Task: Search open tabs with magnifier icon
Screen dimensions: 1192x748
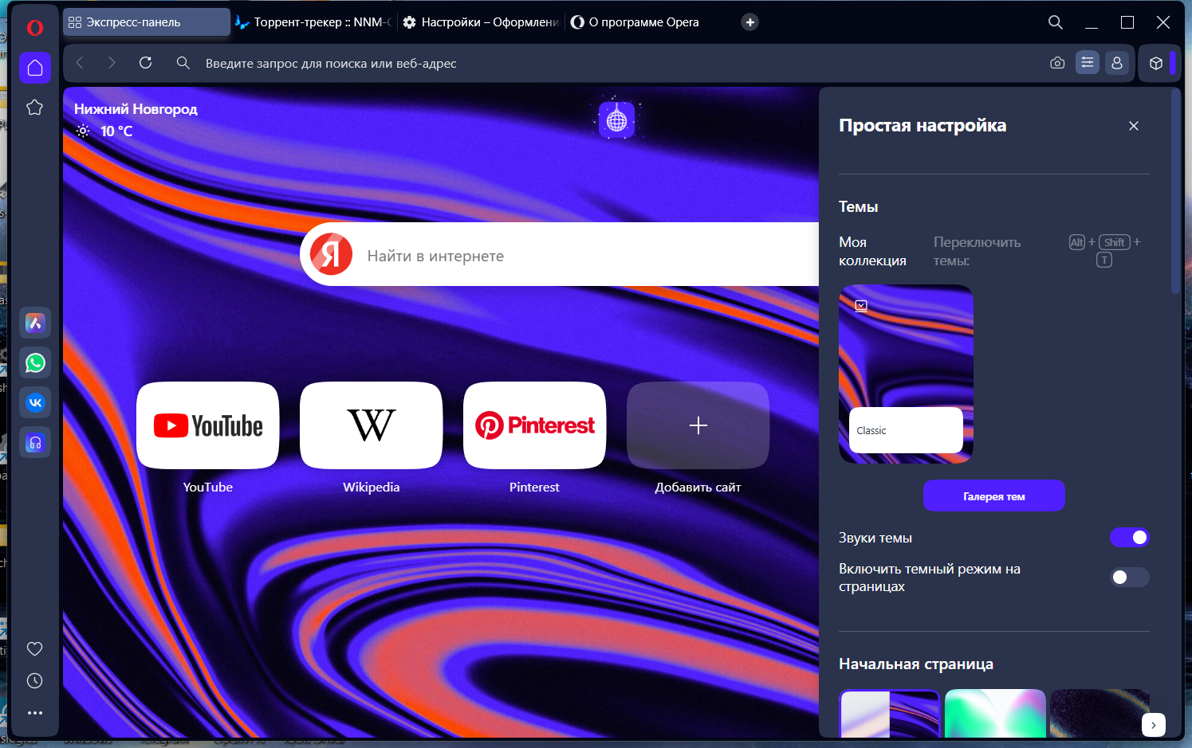Action: [x=1056, y=22]
